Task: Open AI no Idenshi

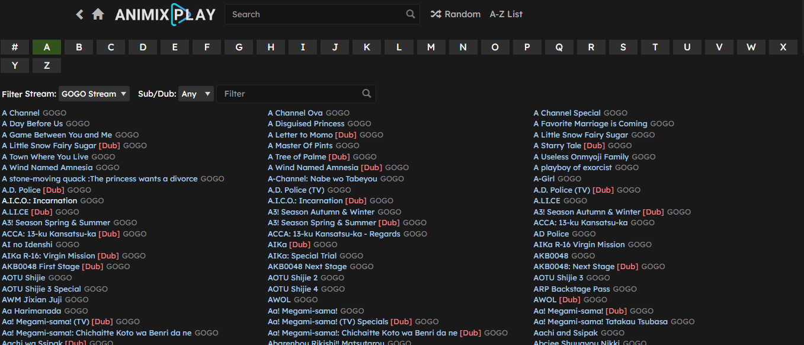Action: point(27,244)
